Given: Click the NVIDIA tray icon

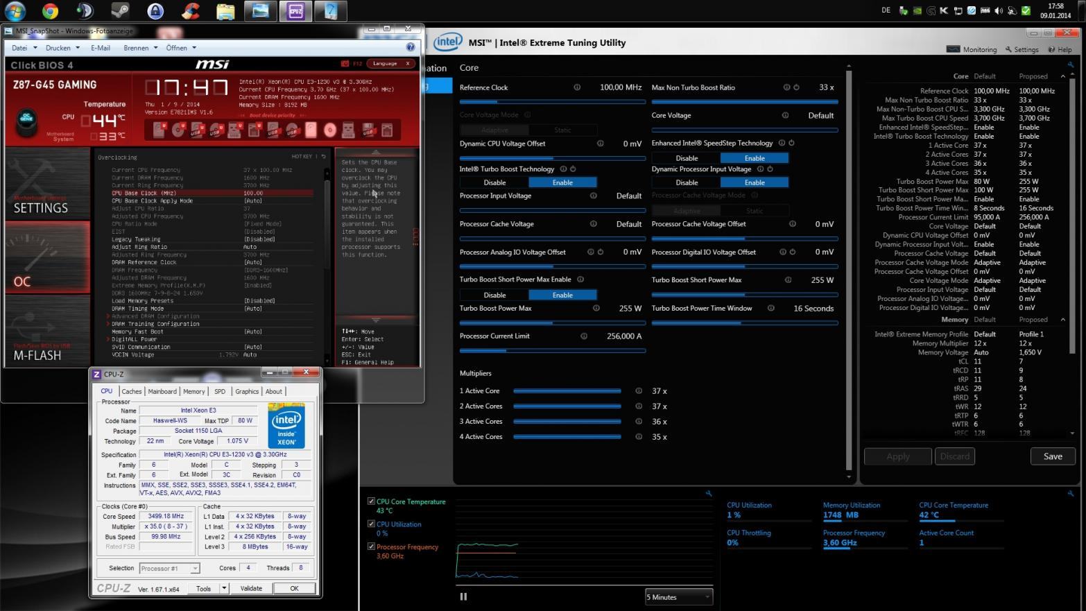Looking at the screenshot, I should (919, 10).
